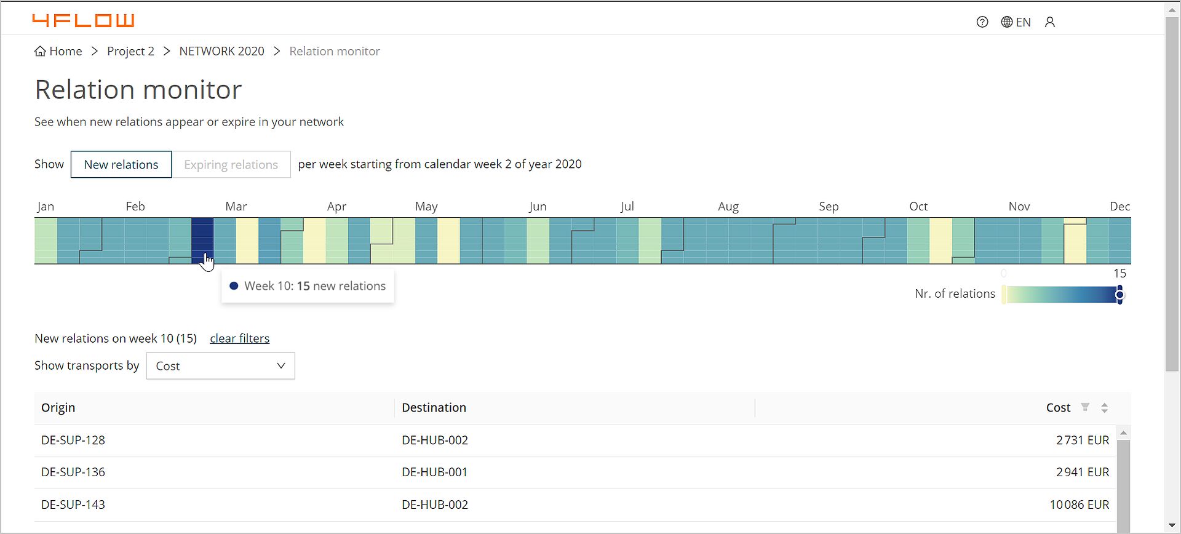Open the help question mark icon
The height and width of the screenshot is (534, 1181).
tap(982, 22)
